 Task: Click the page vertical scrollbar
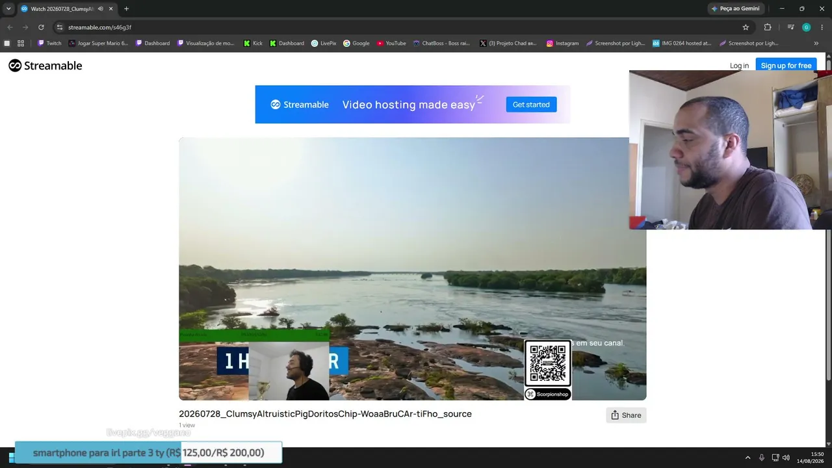[829, 221]
